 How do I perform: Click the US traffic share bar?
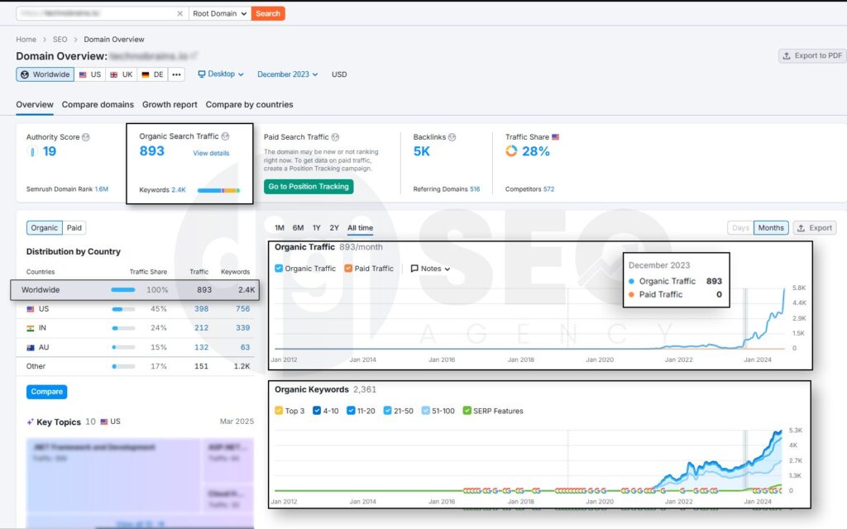coord(124,309)
